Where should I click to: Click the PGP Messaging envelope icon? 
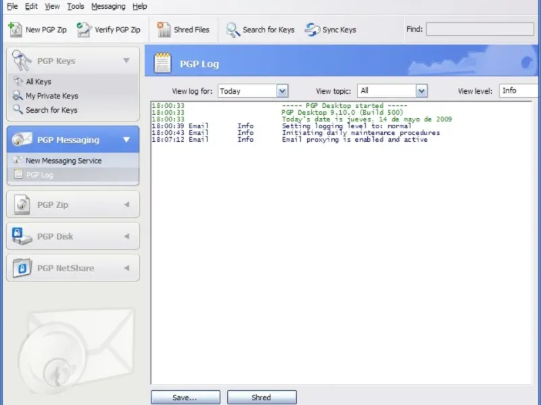(22, 140)
